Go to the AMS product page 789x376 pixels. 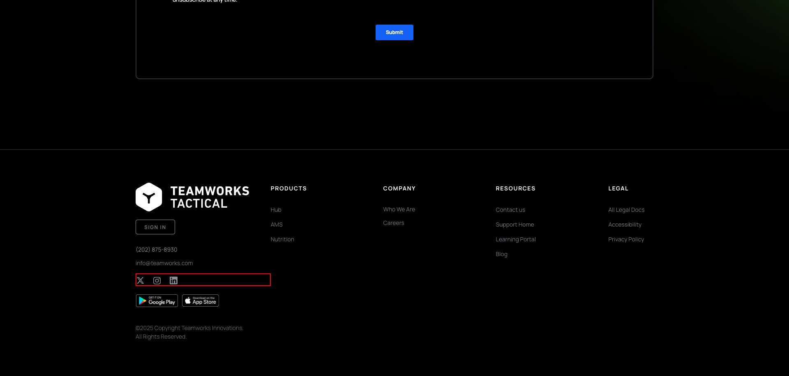pyautogui.click(x=277, y=225)
